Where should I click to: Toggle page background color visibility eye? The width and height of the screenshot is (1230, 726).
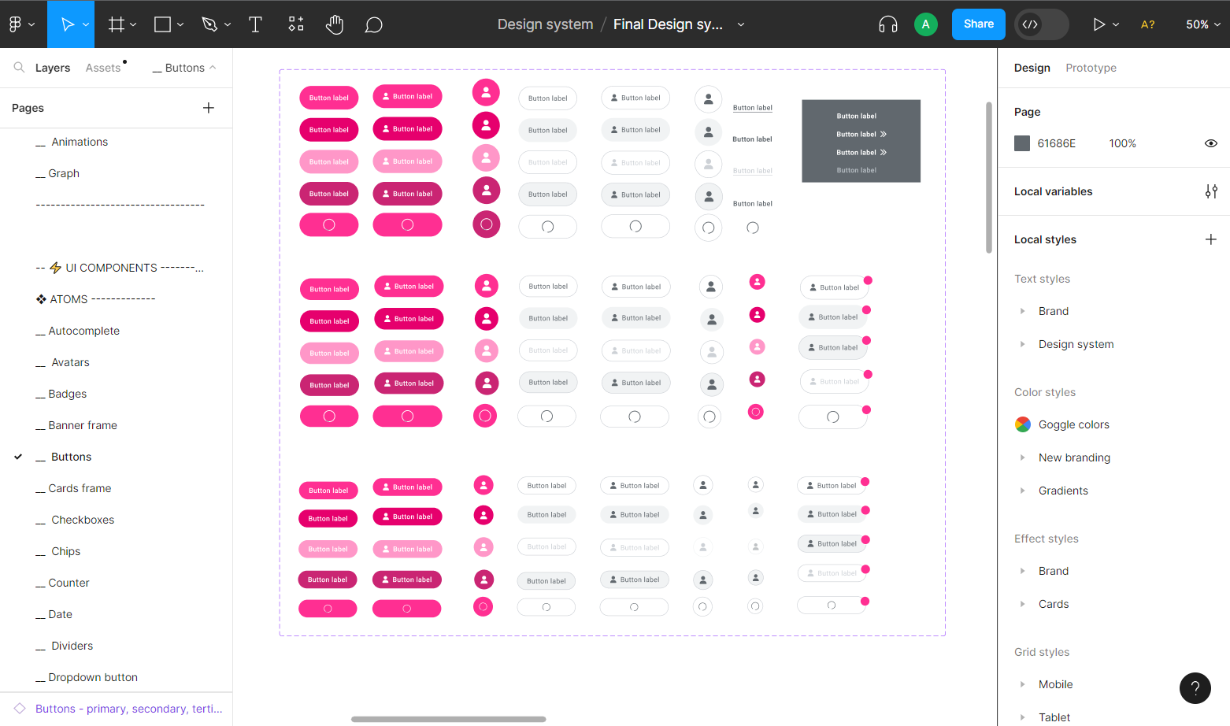pyautogui.click(x=1211, y=143)
